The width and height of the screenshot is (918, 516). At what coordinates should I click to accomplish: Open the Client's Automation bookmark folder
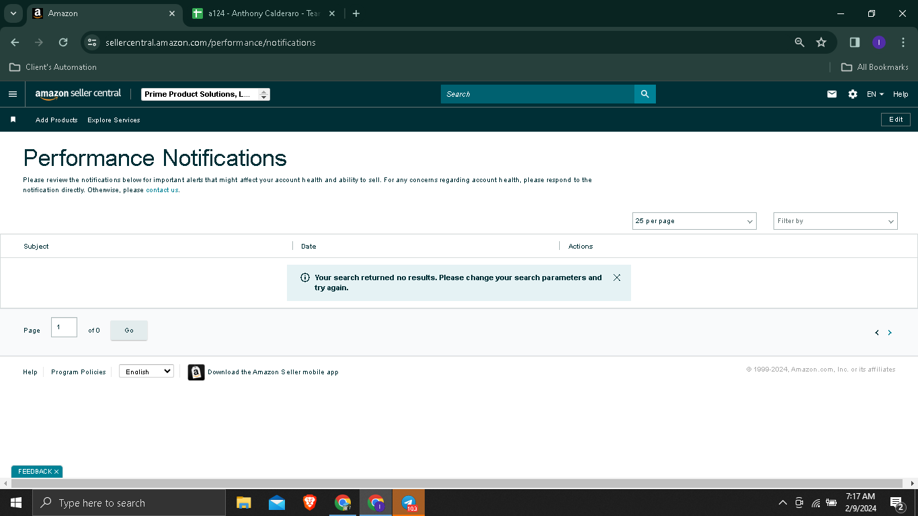point(53,67)
